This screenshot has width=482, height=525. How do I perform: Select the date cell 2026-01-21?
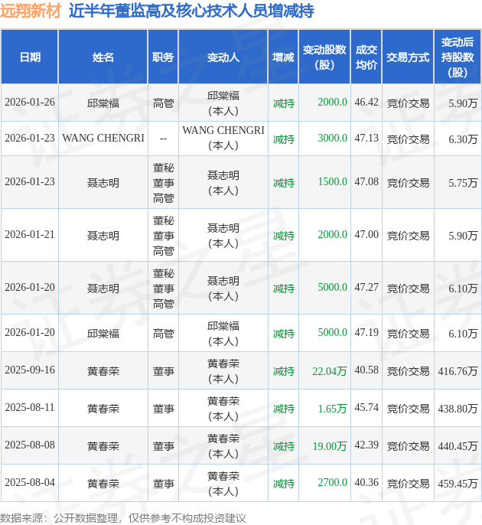pyautogui.click(x=30, y=235)
